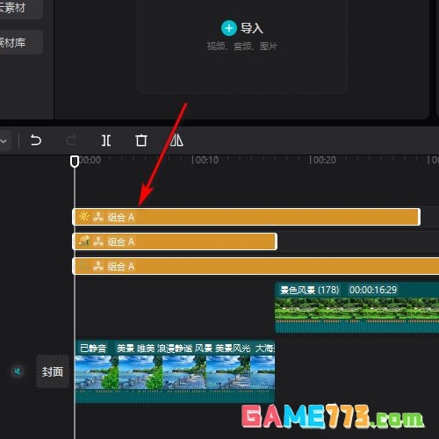This screenshot has width=439, height=439.
Task: Click the 00:00:16:29 duration label
Action: pos(373,290)
